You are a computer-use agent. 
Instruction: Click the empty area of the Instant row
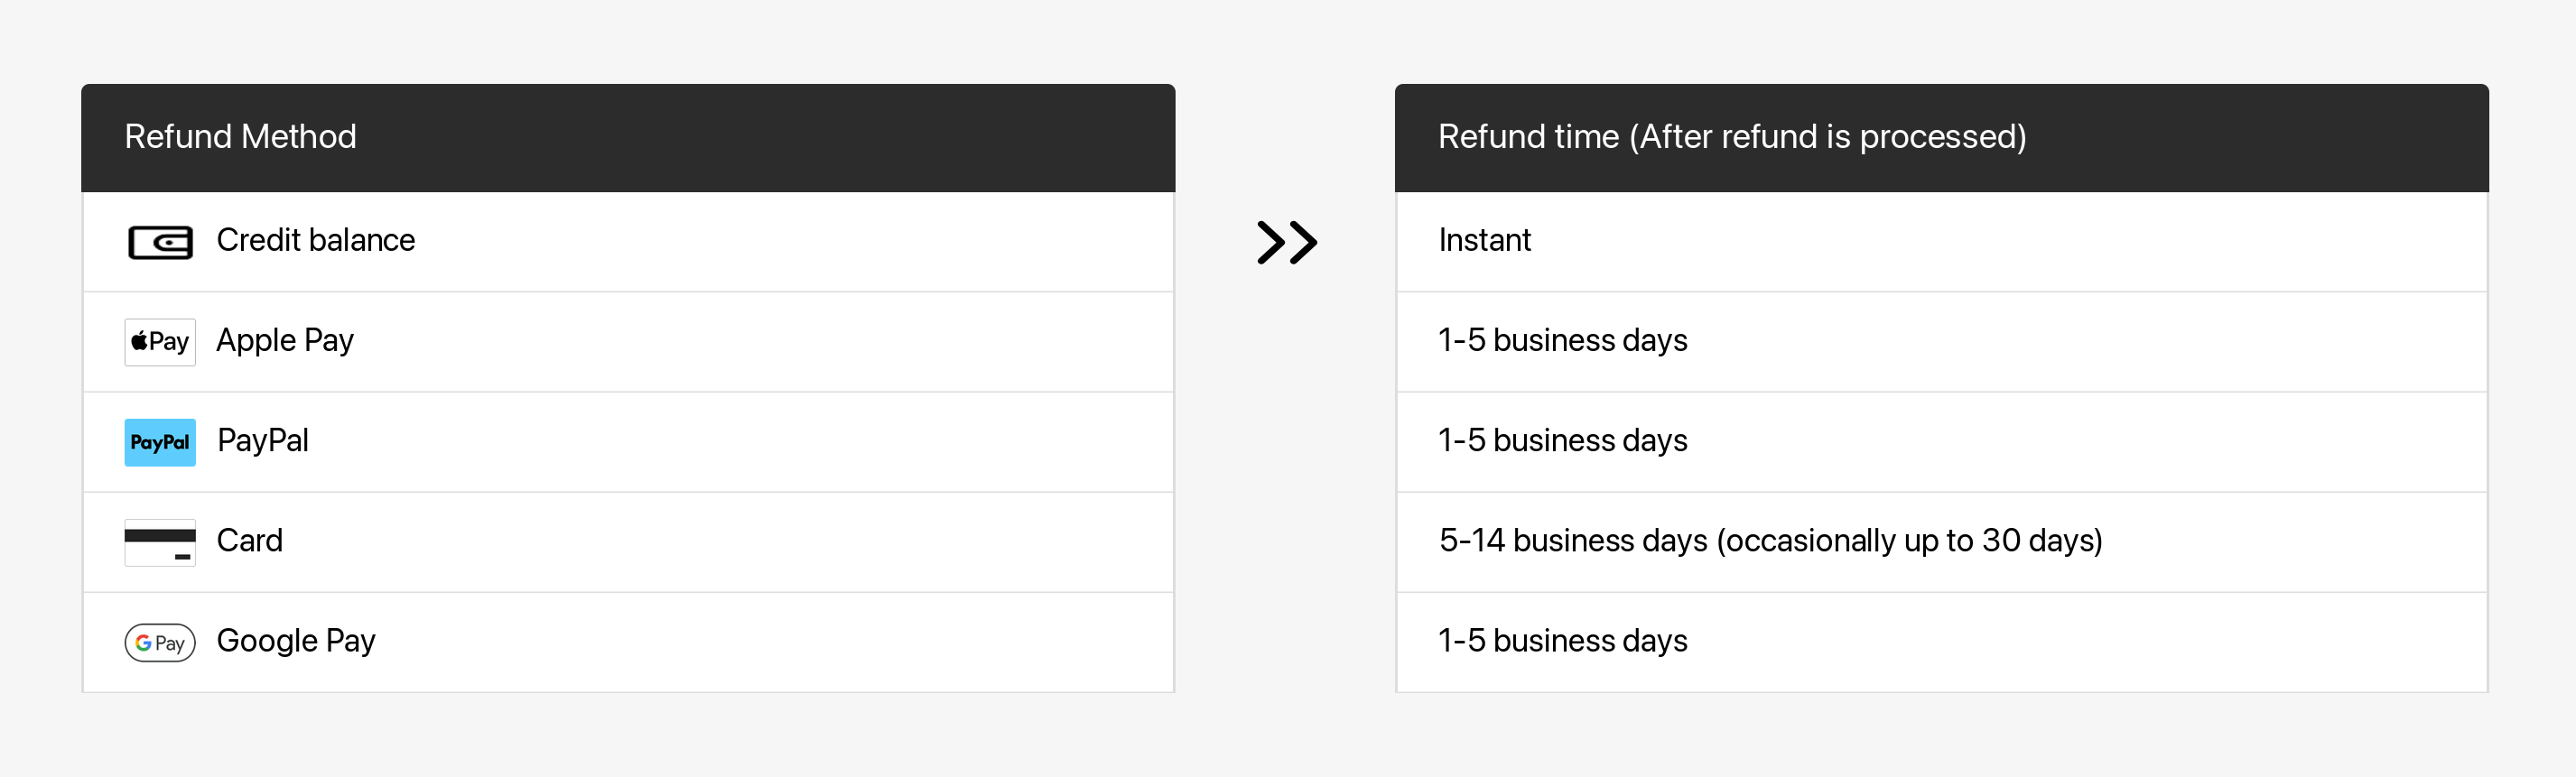[x=2000, y=242]
